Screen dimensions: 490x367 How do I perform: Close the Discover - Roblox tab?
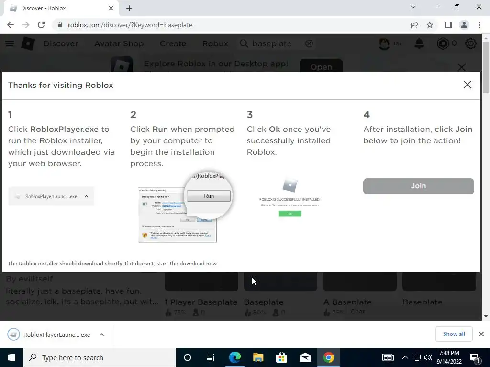[111, 8]
